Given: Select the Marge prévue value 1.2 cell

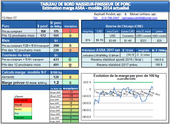Looking at the screenshot, I should pos(55,83).
